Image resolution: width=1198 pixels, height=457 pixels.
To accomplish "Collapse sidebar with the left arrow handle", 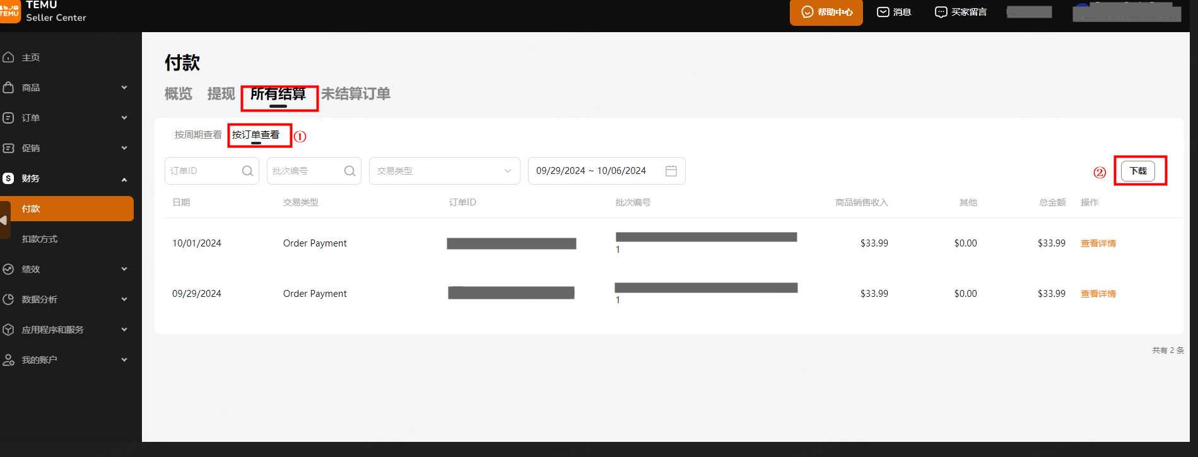I will [4, 220].
